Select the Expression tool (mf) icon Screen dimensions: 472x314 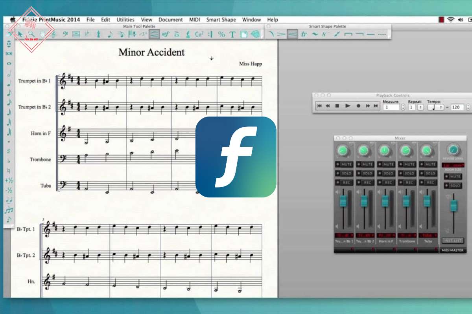click(166, 35)
